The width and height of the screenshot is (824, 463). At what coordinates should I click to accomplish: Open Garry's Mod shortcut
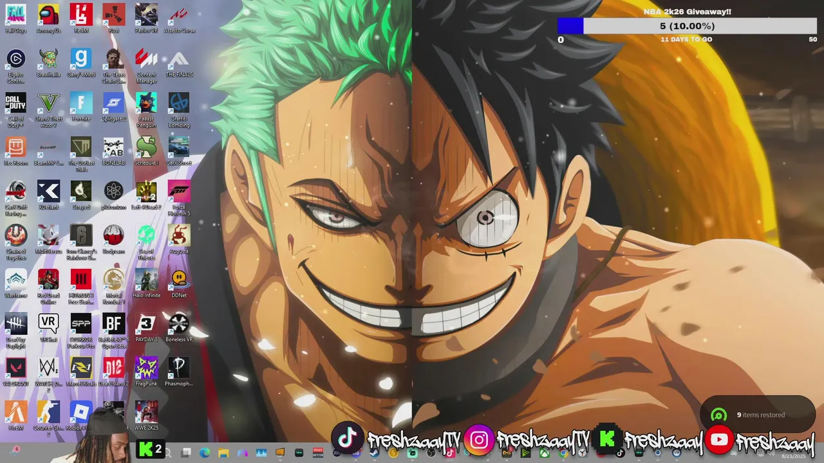81,62
